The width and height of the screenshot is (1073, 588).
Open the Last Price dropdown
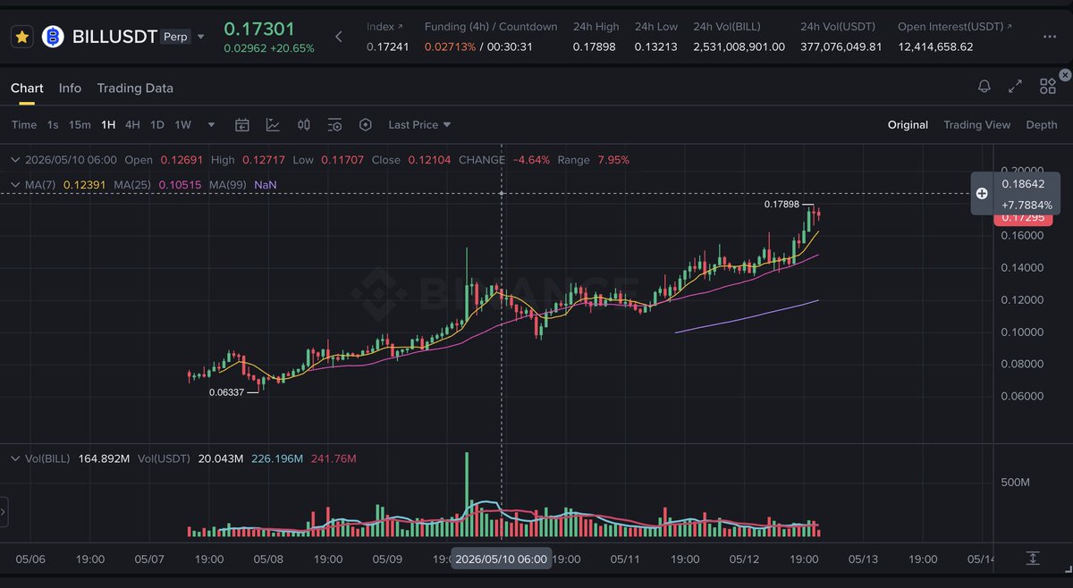[x=419, y=124]
